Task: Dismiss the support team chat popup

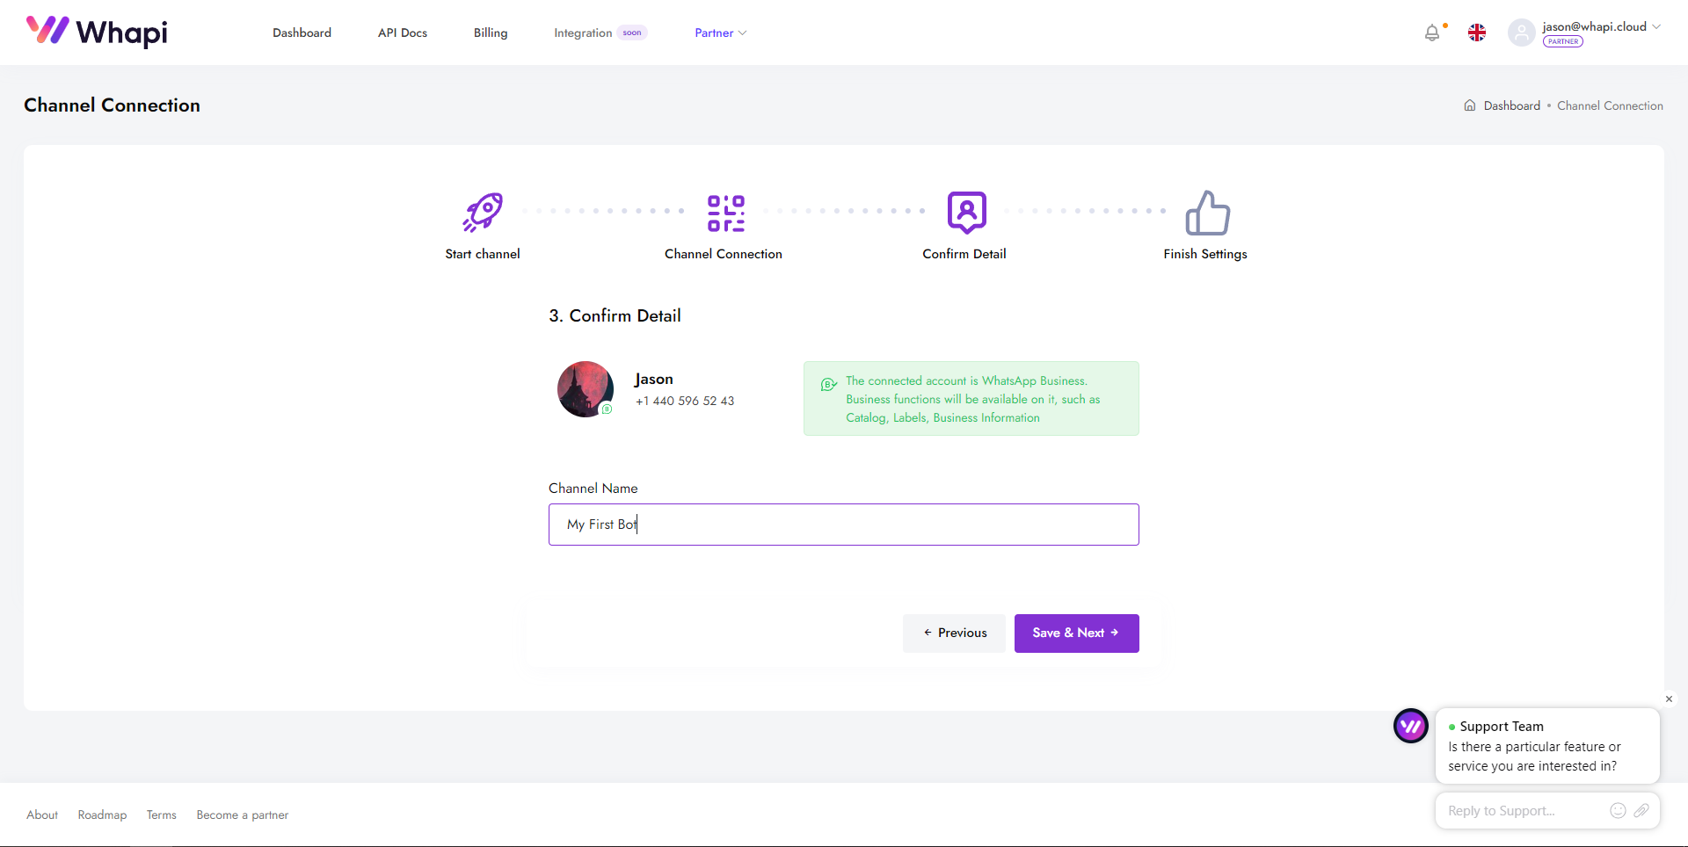Action: tap(1669, 699)
